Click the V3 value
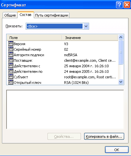 click(66, 44)
